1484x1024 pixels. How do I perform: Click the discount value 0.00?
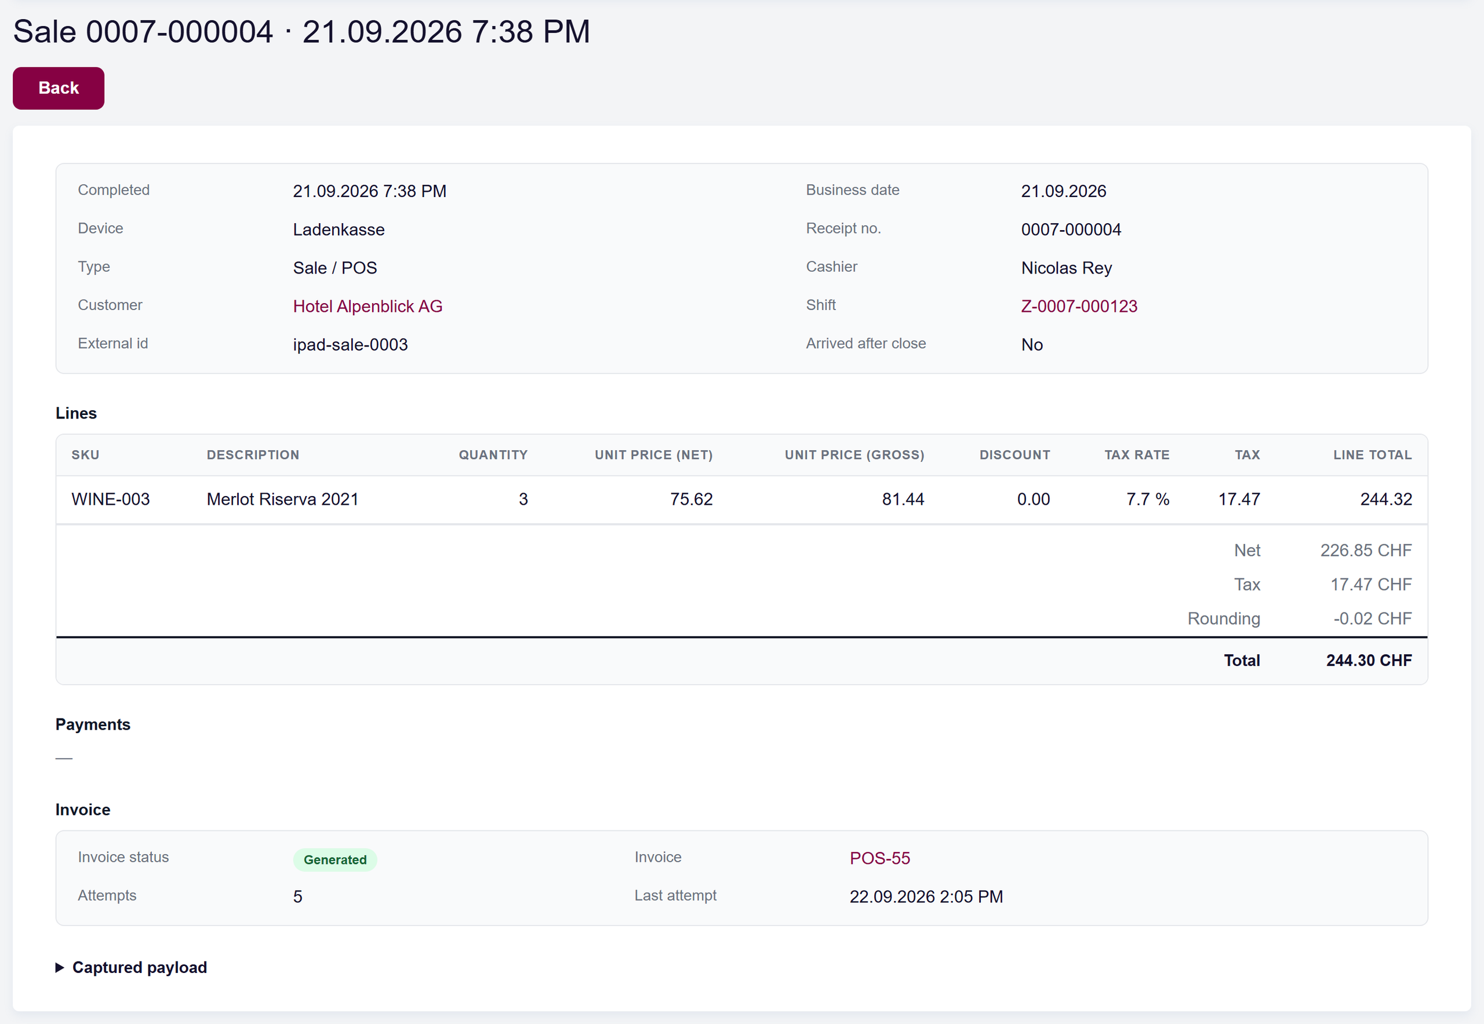pos(1034,499)
